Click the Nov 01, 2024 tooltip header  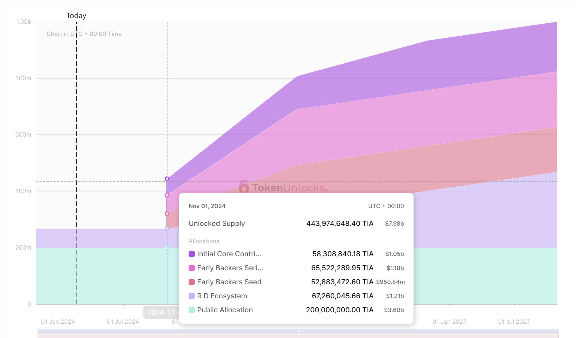tap(207, 206)
